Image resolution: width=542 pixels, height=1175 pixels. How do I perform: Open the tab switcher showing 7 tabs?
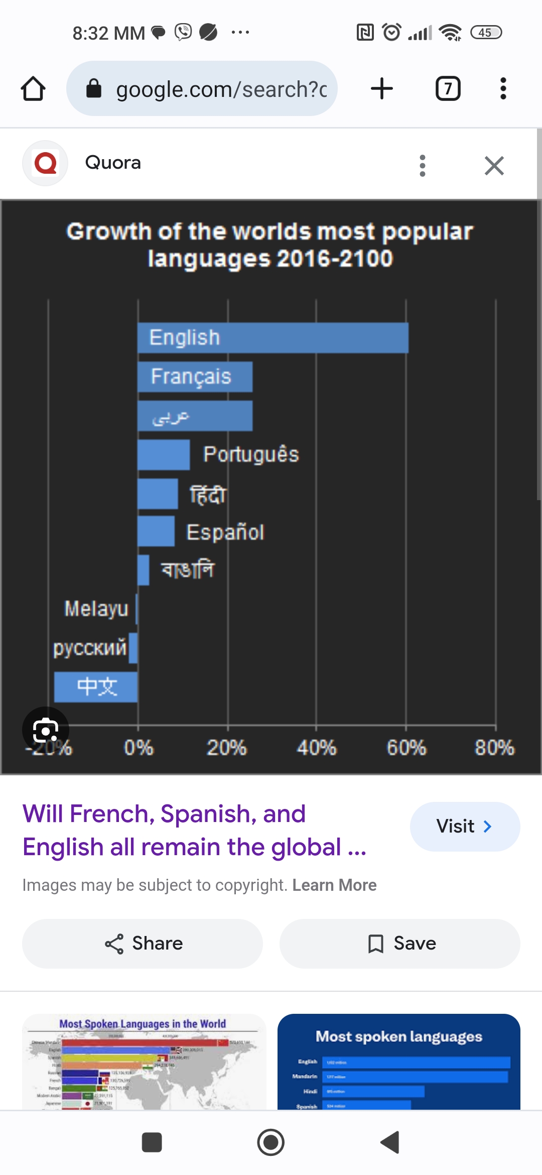coord(448,89)
